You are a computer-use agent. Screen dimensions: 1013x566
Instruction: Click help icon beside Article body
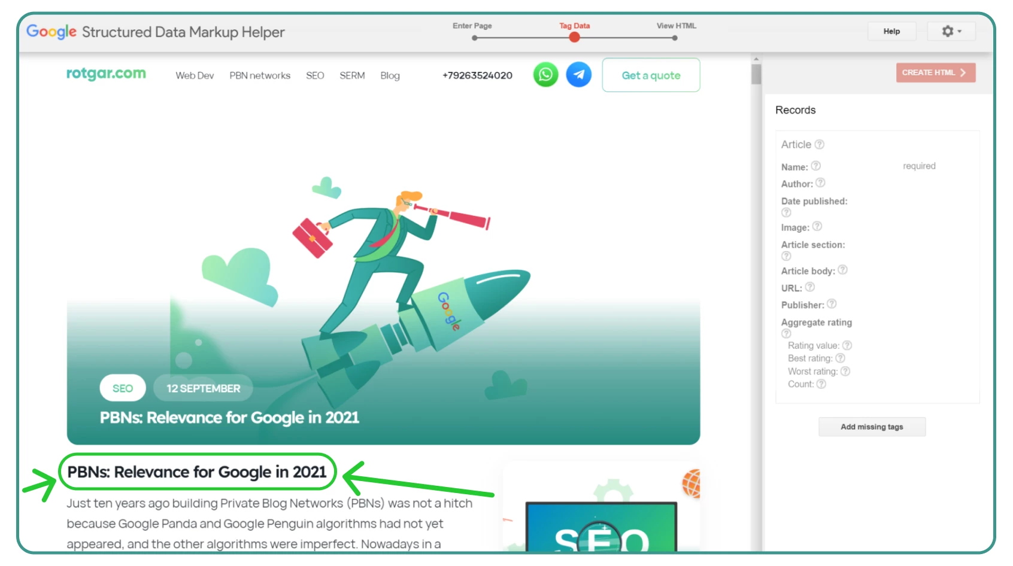point(842,270)
